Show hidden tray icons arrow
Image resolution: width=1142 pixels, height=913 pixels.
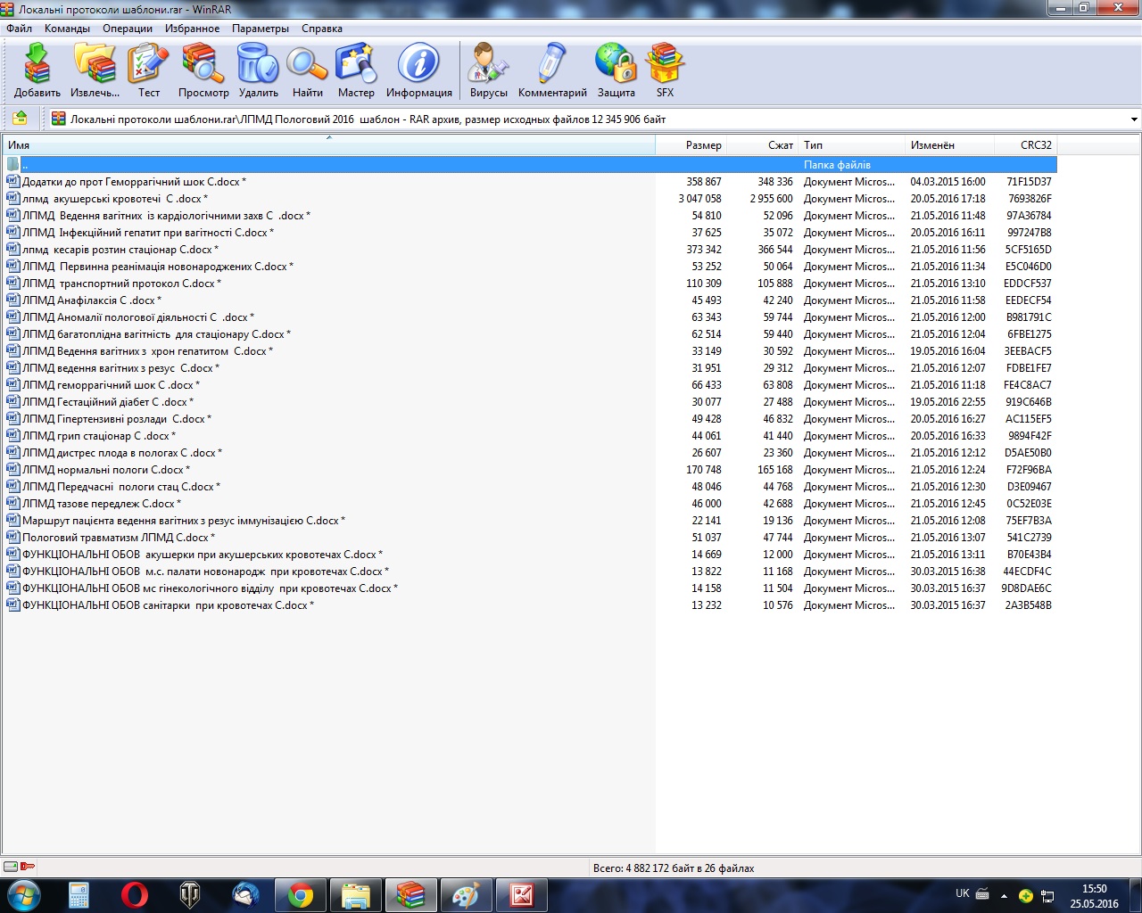click(x=1004, y=895)
